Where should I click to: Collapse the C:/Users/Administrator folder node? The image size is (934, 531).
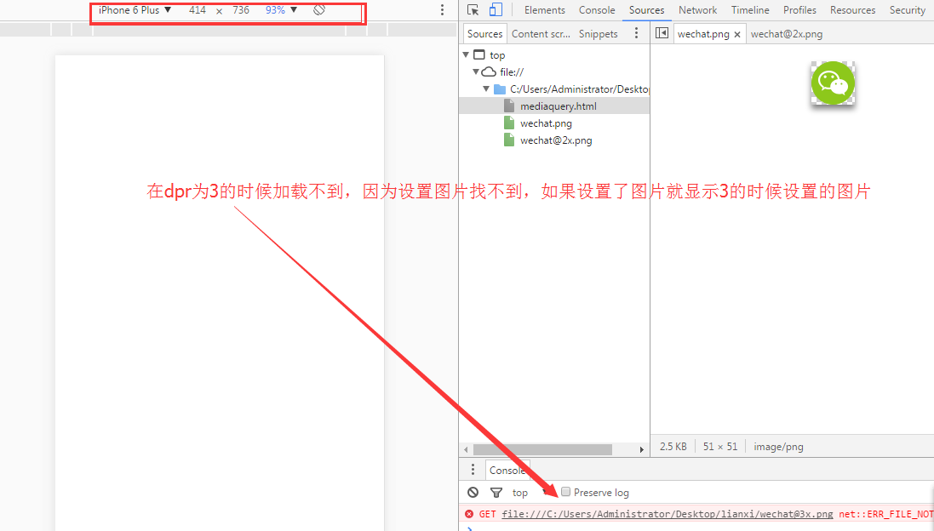point(486,88)
